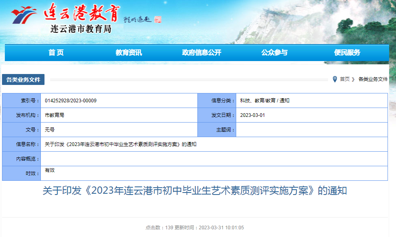Click the 发布机构 label cell

21,115
